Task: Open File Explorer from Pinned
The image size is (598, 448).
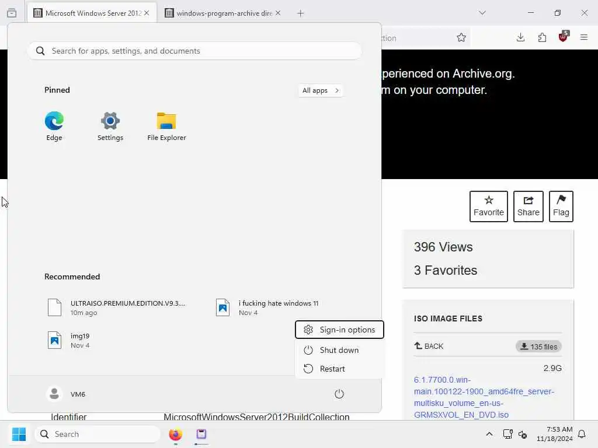Action: pyautogui.click(x=166, y=126)
